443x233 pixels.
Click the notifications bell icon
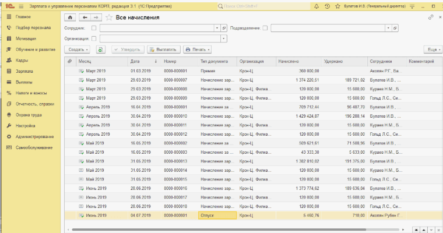click(x=317, y=6)
